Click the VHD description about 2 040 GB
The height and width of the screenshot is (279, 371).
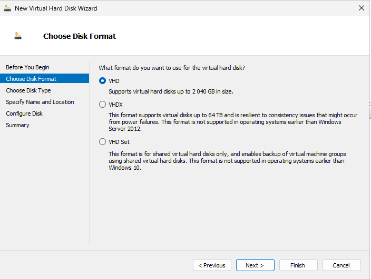click(x=171, y=91)
